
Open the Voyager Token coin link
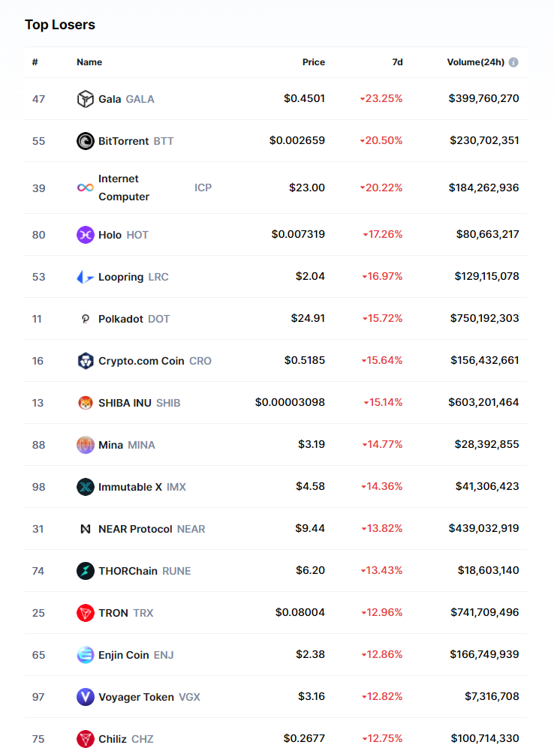coord(136,697)
